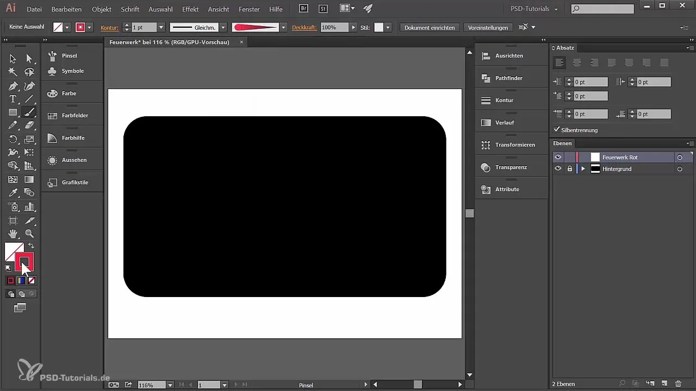
Task: Open the Objekt menu
Action: [102, 9]
